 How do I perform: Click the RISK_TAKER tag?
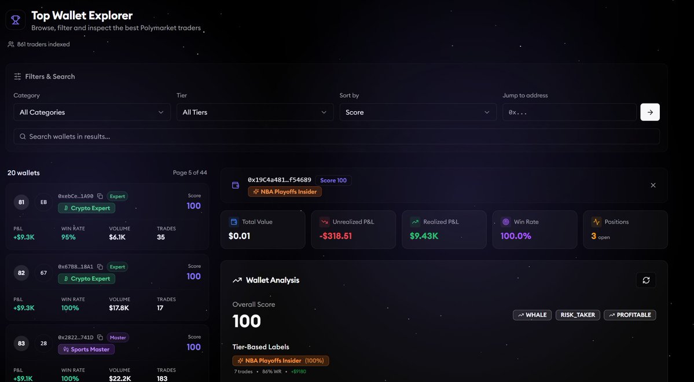point(578,315)
